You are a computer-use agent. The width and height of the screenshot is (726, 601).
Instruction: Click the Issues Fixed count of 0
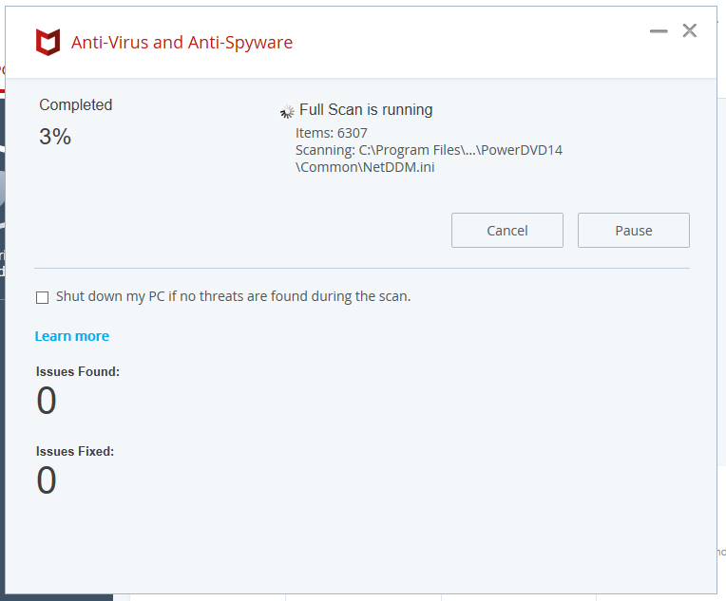pyautogui.click(x=47, y=481)
